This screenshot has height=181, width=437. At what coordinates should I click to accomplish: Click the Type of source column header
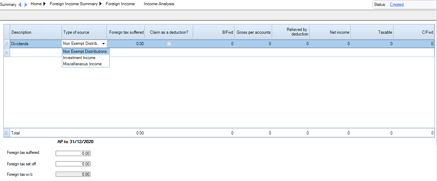84,32
